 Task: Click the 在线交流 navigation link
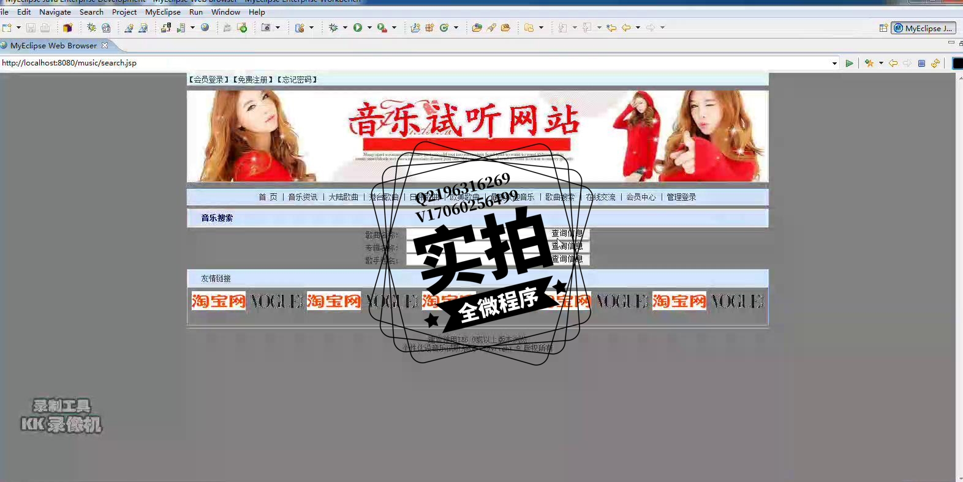tap(600, 197)
